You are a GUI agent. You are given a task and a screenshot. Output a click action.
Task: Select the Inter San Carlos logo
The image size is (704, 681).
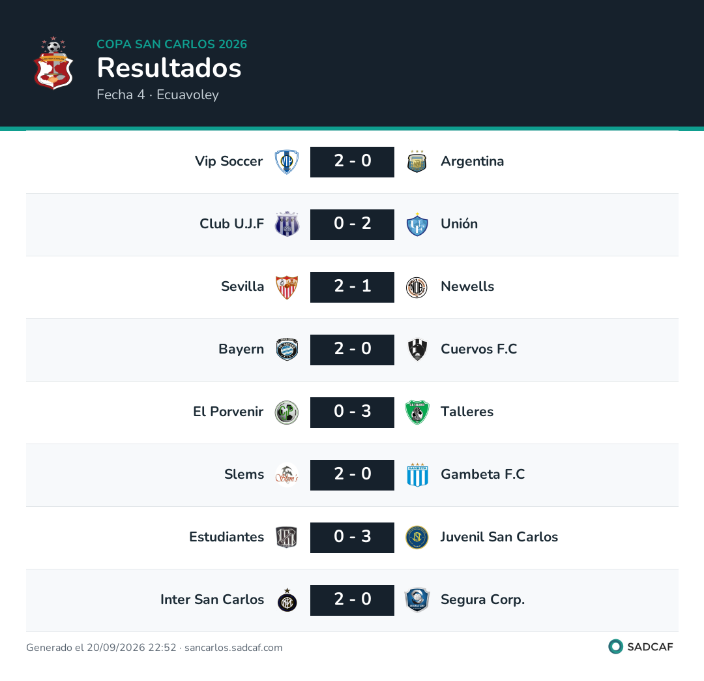287,600
